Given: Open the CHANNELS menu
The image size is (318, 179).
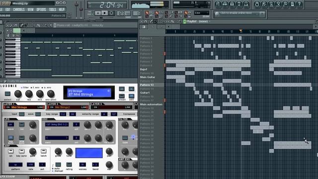Looking at the screenshot, I should (x=19, y=9).
